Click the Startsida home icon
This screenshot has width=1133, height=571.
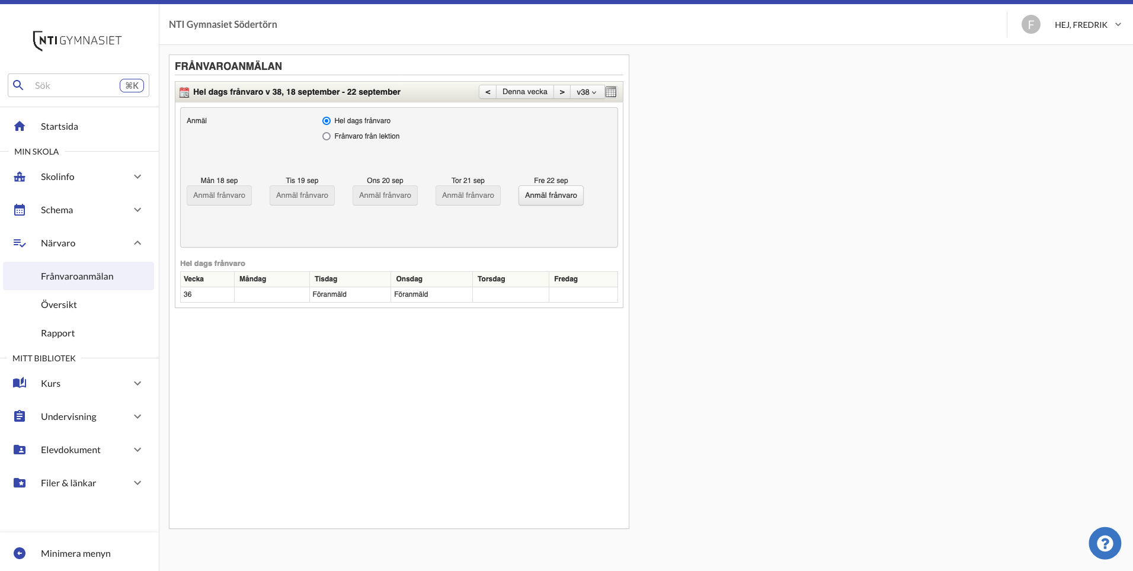coord(20,126)
